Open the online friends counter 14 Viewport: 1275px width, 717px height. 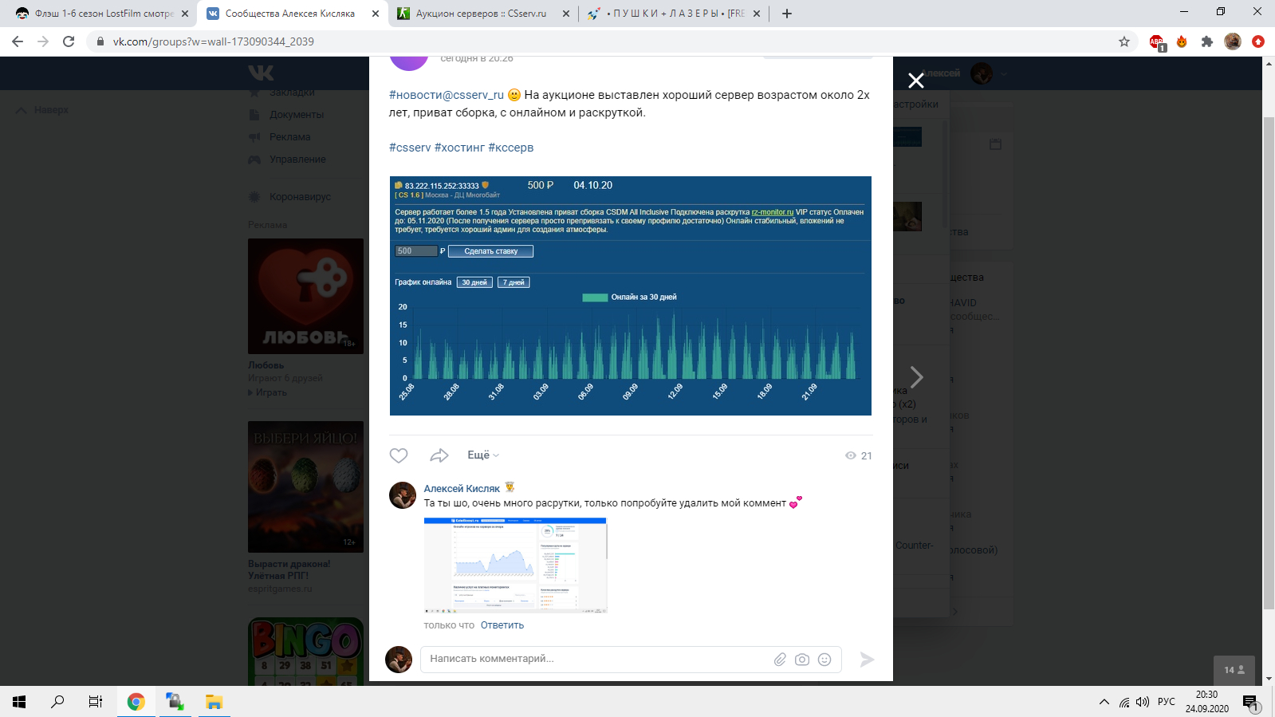(x=1234, y=670)
